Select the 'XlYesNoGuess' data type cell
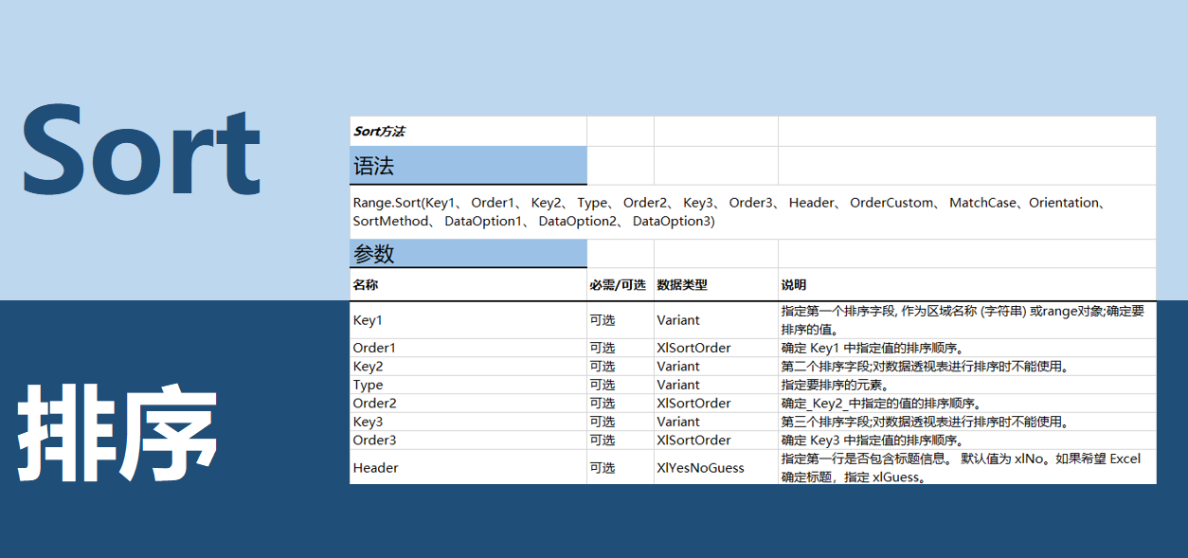The width and height of the screenshot is (1188, 558). coord(716,467)
